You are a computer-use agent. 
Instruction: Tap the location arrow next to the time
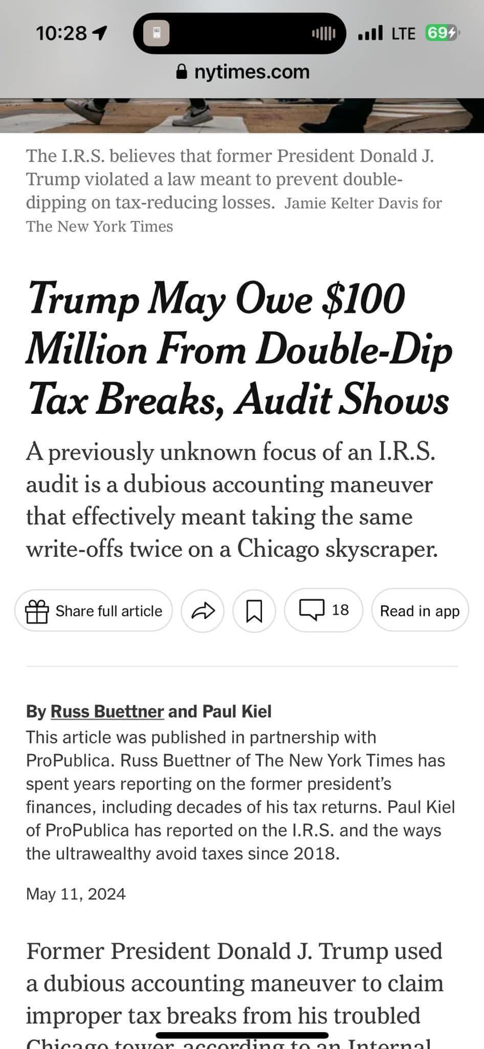[99, 34]
